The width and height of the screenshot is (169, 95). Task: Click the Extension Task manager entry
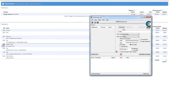pos(14,38)
